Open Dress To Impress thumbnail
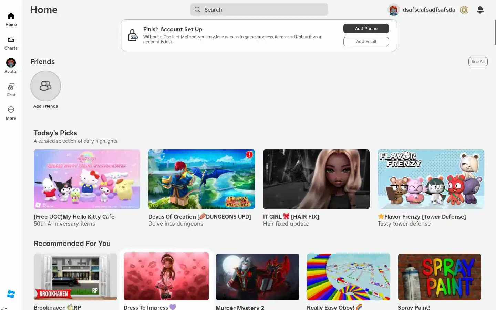496x310 pixels. point(166,276)
